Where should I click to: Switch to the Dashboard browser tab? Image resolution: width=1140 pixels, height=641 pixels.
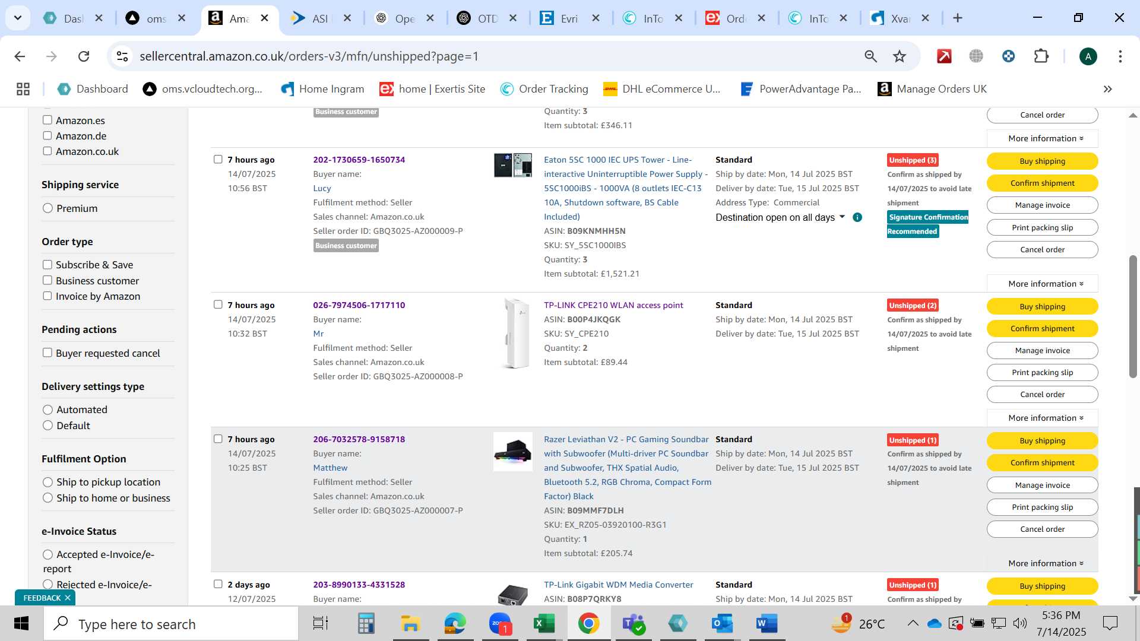[x=74, y=18]
